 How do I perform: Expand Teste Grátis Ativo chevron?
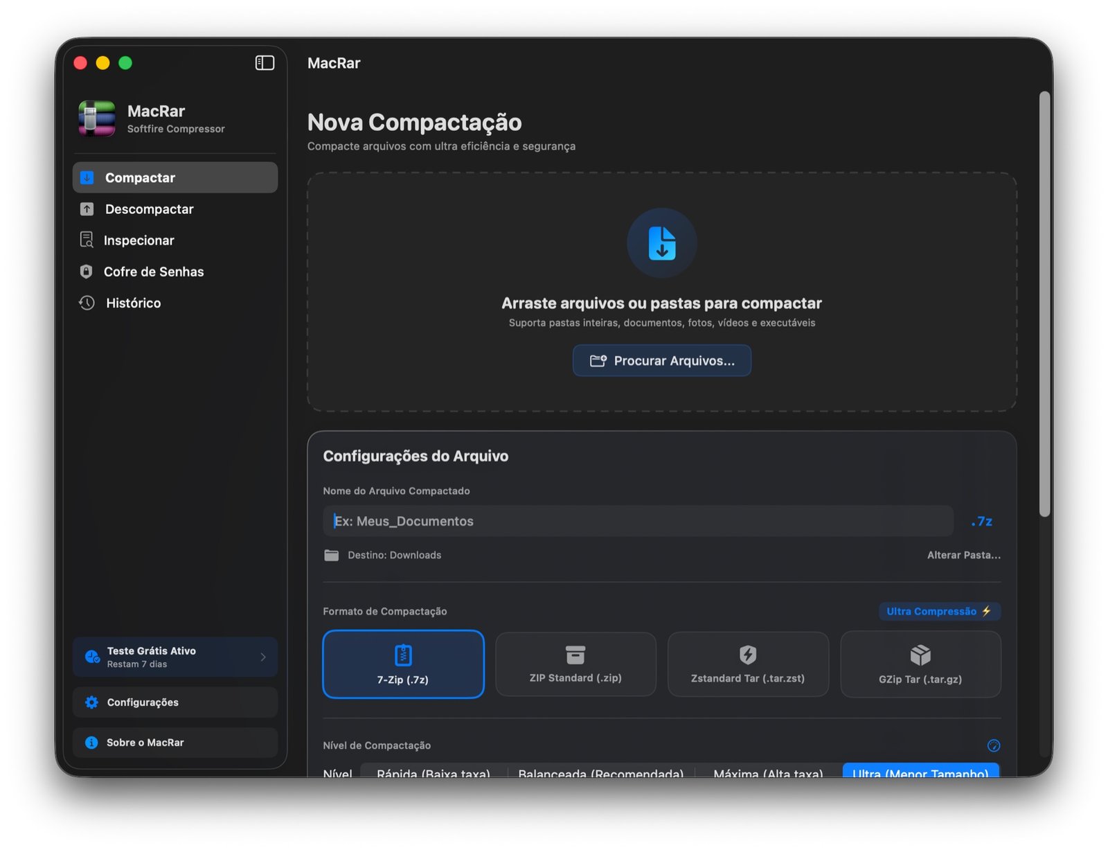coord(263,657)
